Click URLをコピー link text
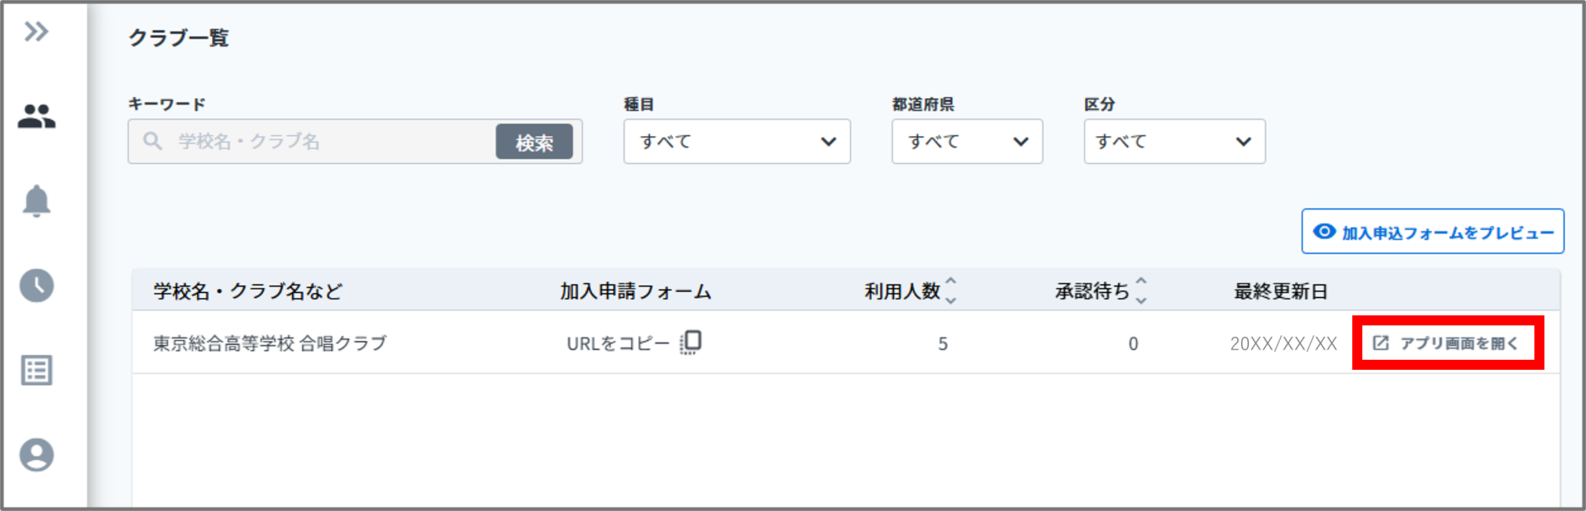The height and width of the screenshot is (511, 1586). pos(618,343)
